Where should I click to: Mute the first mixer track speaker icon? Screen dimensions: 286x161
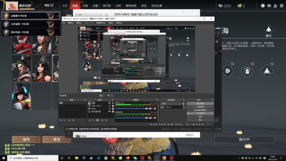[x=151, y=109]
